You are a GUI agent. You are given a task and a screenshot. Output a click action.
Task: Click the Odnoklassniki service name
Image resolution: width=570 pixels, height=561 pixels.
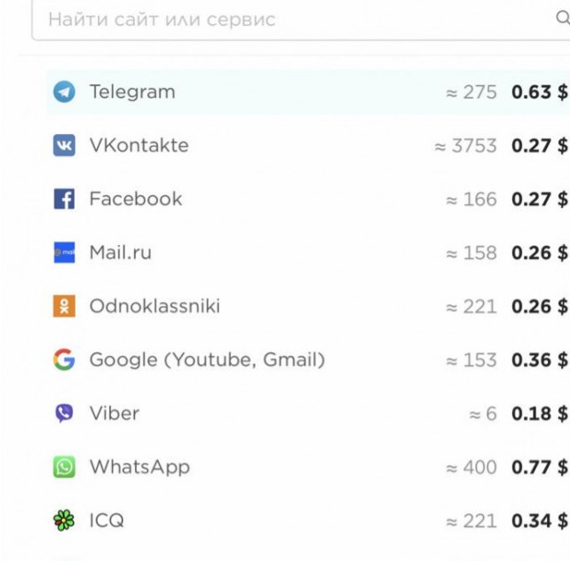click(154, 306)
